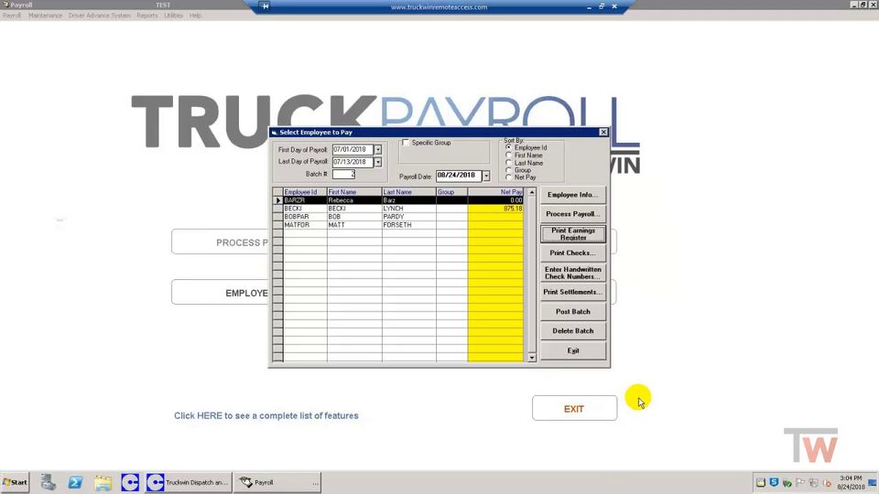Click the system tray clock
This screenshot has height=494, width=879.
tap(851, 482)
